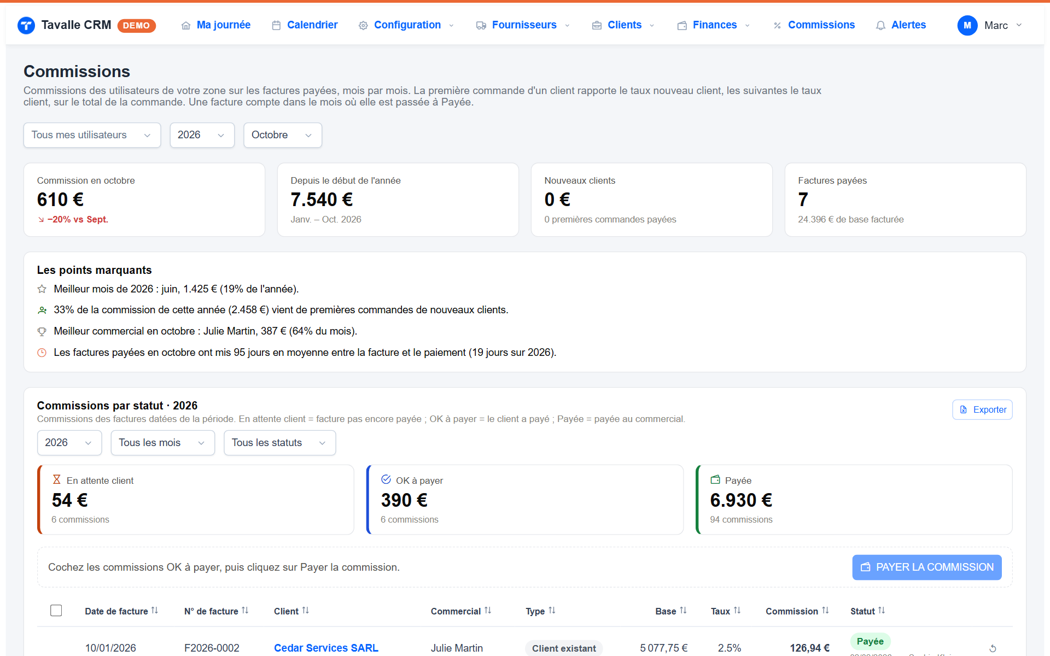The image size is (1050, 656).
Task: Click the bell icon beside Alertes
Action: click(x=880, y=26)
